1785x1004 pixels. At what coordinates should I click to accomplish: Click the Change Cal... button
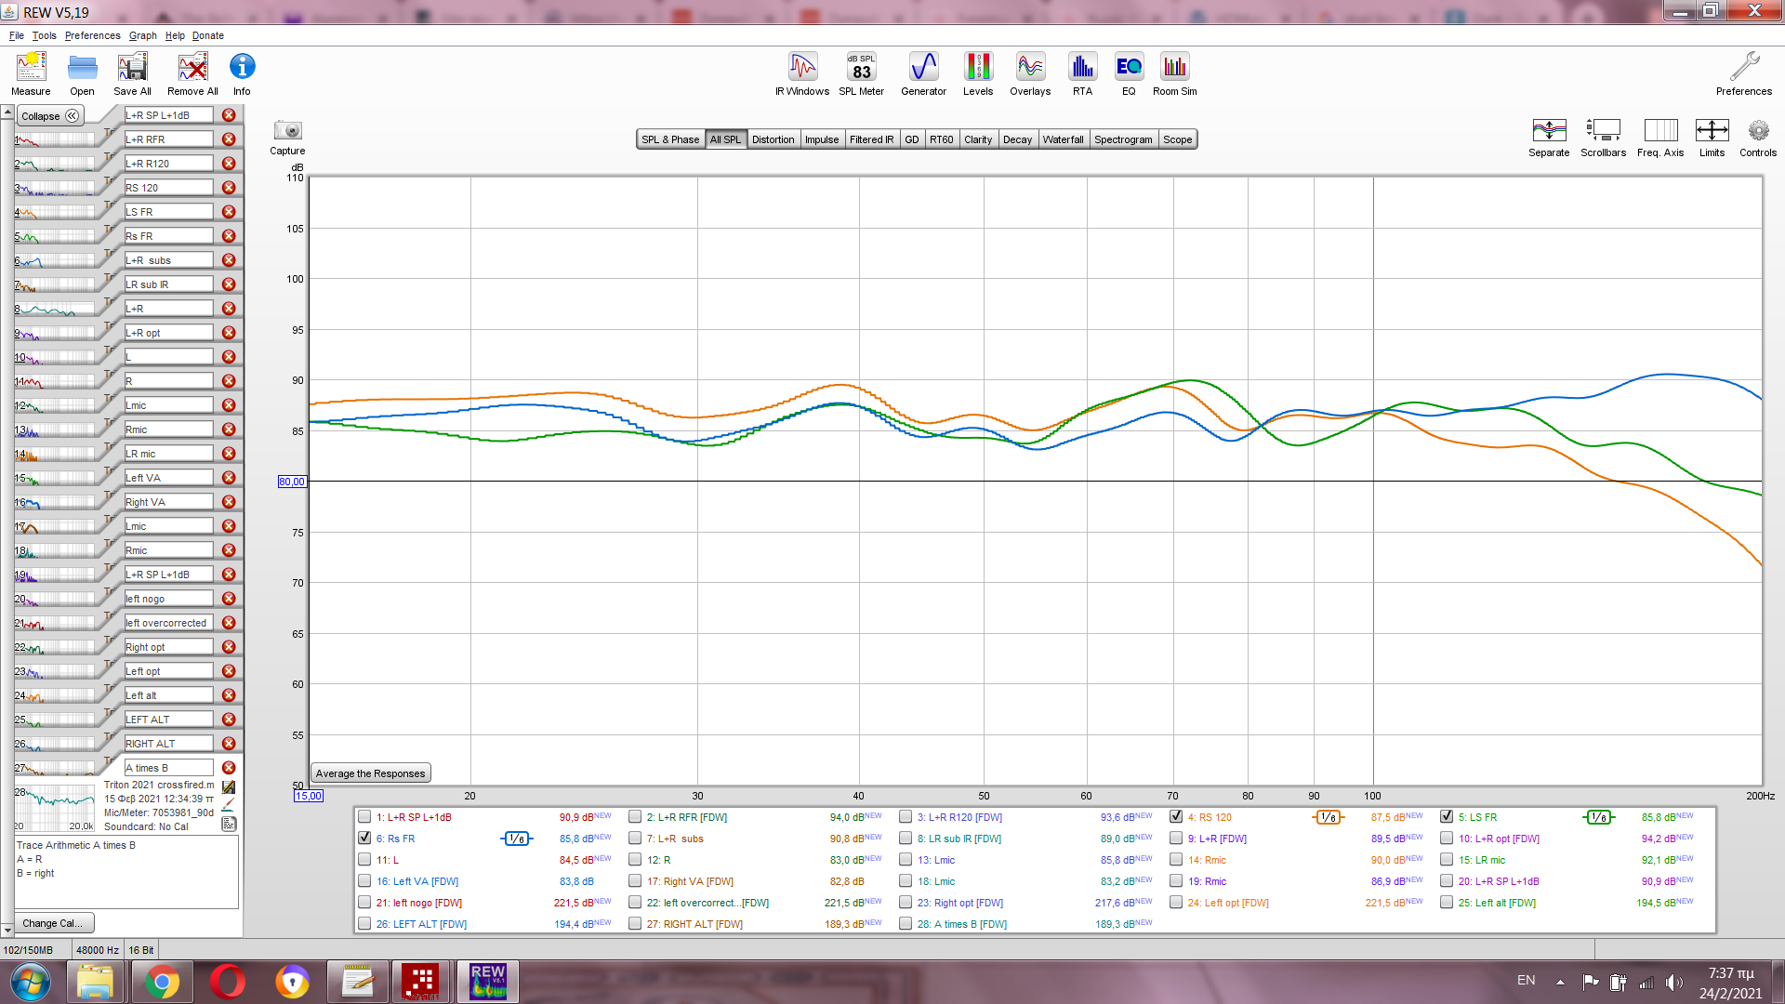coord(54,923)
